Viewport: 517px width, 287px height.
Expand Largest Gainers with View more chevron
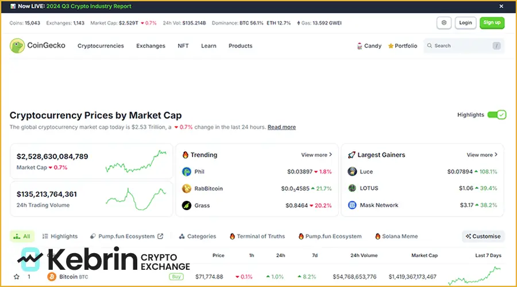tap(496, 154)
